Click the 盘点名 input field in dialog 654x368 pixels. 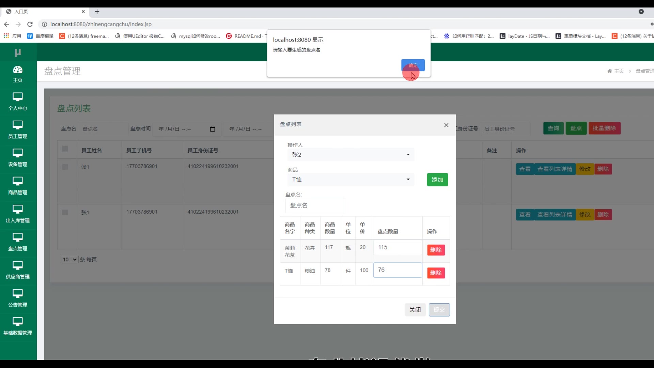click(x=315, y=205)
